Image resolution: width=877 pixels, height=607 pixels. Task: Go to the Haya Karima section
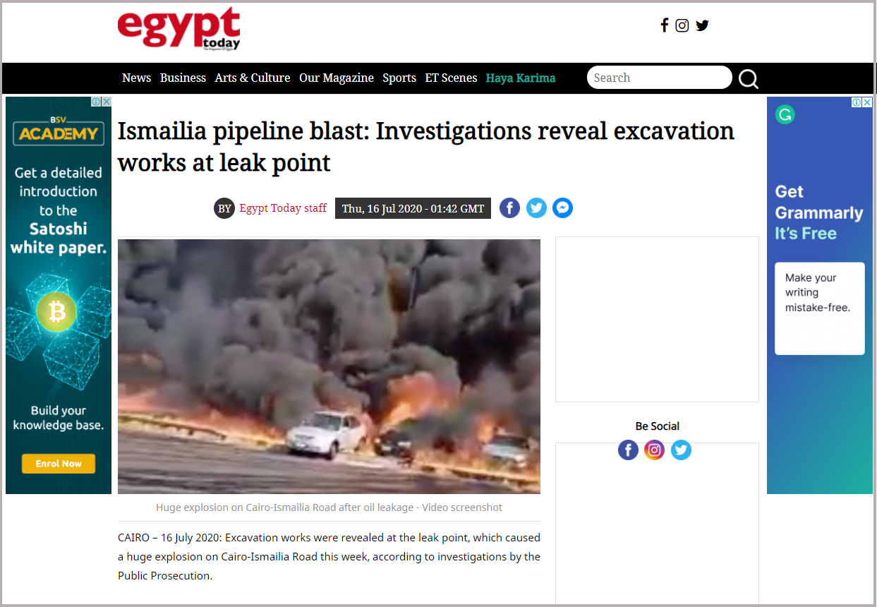(521, 78)
